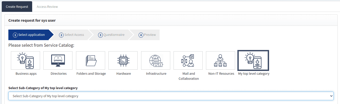Screen dimensions: 340x104
Task: Choose the Directories monitor book icon
Action: click(x=58, y=61)
